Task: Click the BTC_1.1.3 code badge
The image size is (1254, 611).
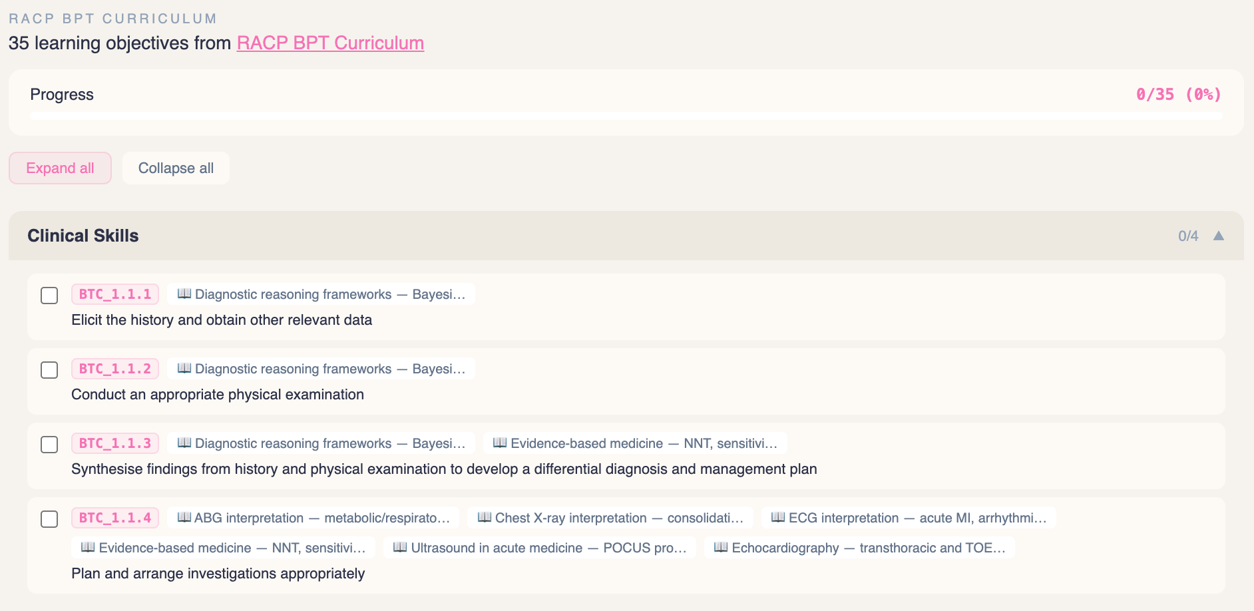Action: (x=115, y=443)
